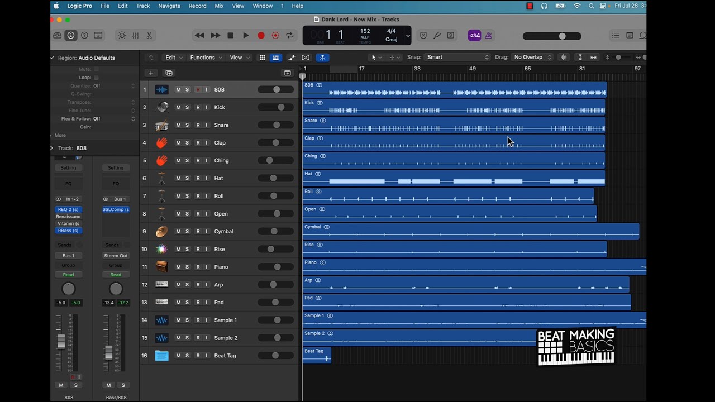Expand the Track 808 inspector section
This screenshot has height=402, width=715.
[52, 148]
